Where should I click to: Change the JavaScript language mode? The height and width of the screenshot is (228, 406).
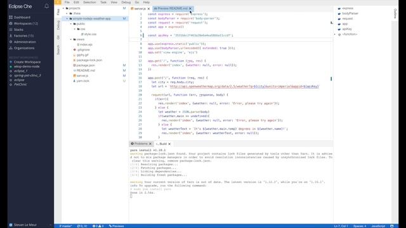(x=378, y=226)
